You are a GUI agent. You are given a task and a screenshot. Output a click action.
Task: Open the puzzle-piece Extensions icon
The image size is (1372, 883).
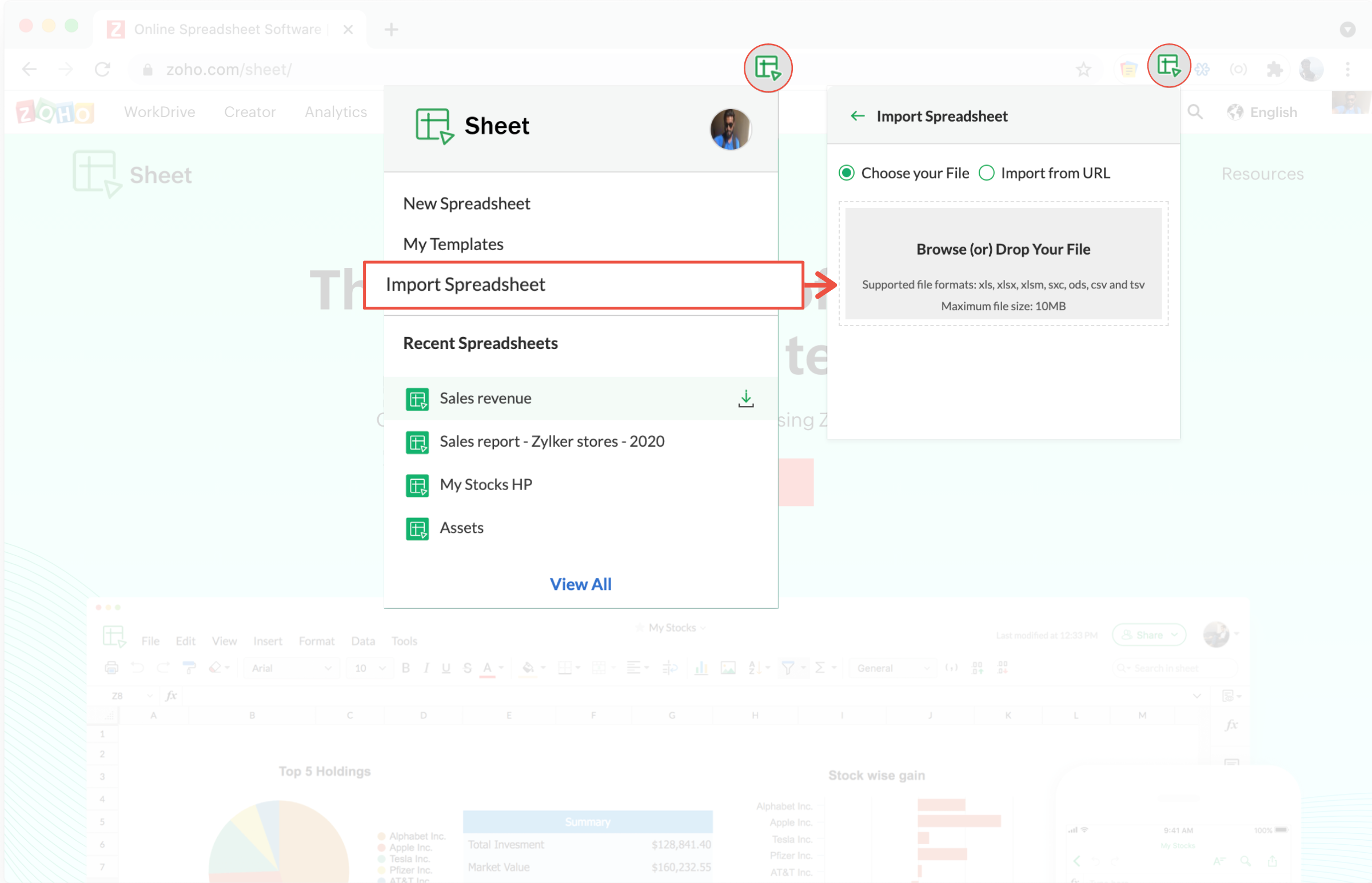(1274, 70)
